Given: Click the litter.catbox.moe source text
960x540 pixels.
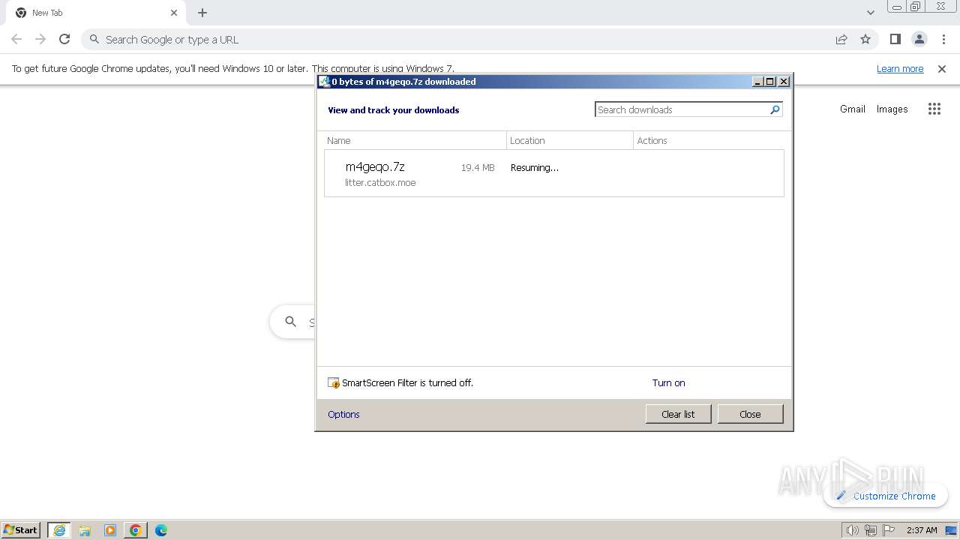Looking at the screenshot, I should point(380,183).
